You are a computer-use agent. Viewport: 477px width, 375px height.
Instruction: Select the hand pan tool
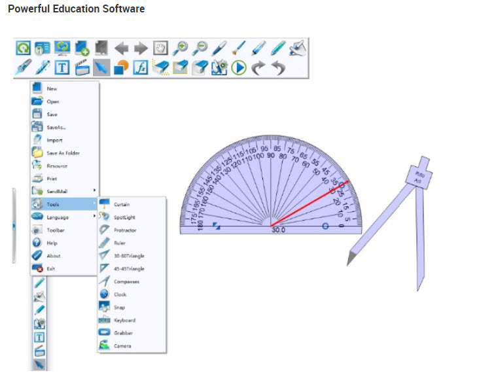point(160,48)
